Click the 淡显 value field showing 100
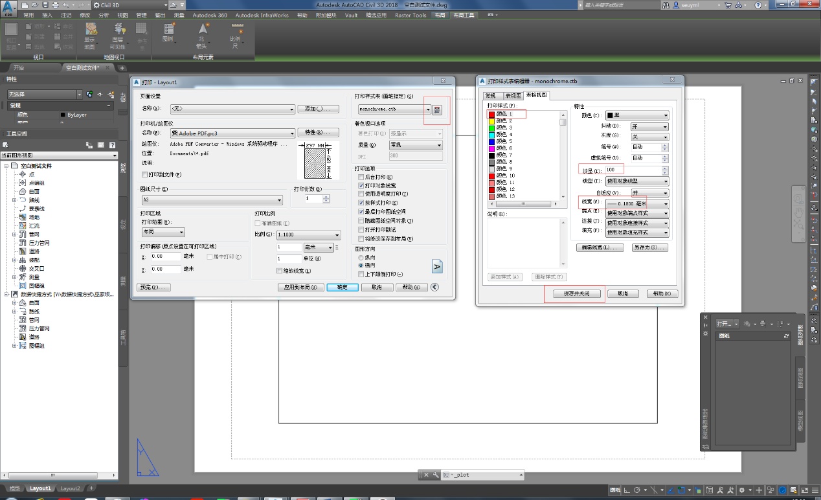This screenshot has height=500, width=821. [633, 170]
